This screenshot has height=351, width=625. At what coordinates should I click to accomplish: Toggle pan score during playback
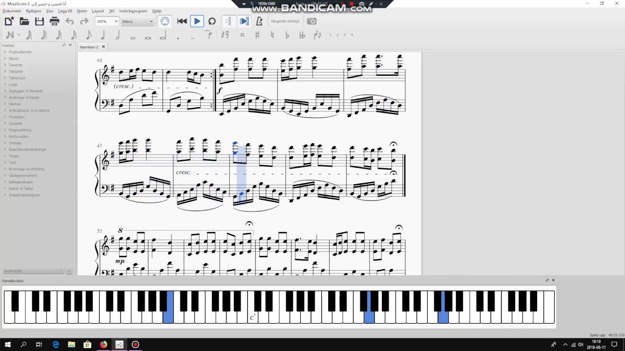click(x=244, y=21)
